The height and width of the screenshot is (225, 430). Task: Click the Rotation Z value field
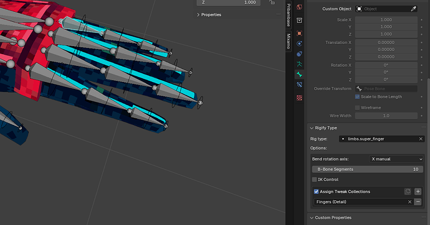click(386, 80)
